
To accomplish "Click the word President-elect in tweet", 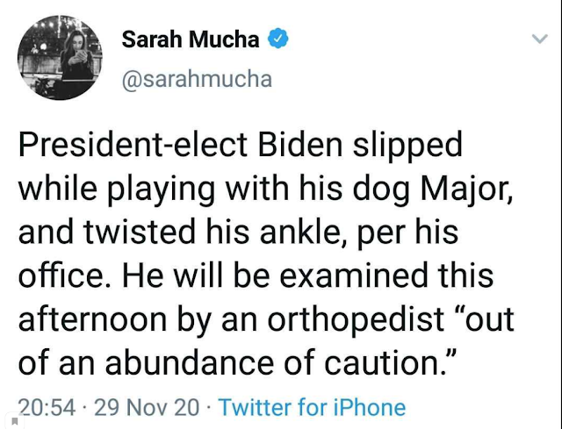I will tap(133, 145).
